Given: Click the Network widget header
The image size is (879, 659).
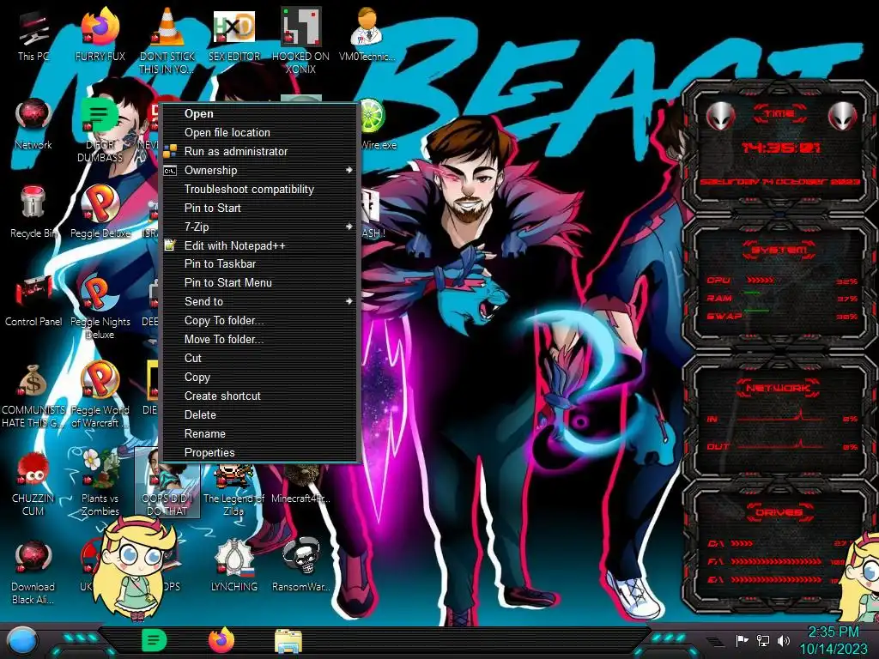Looking at the screenshot, I should pos(779,387).
